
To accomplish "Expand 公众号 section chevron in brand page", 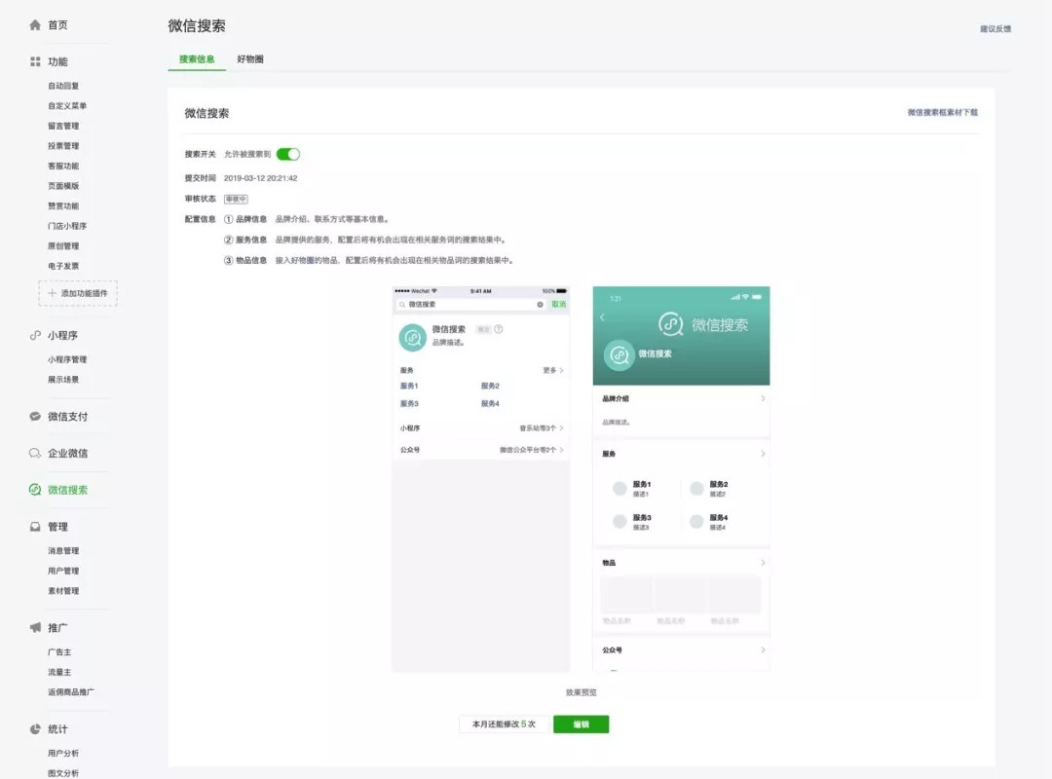I will click(763, 649).
